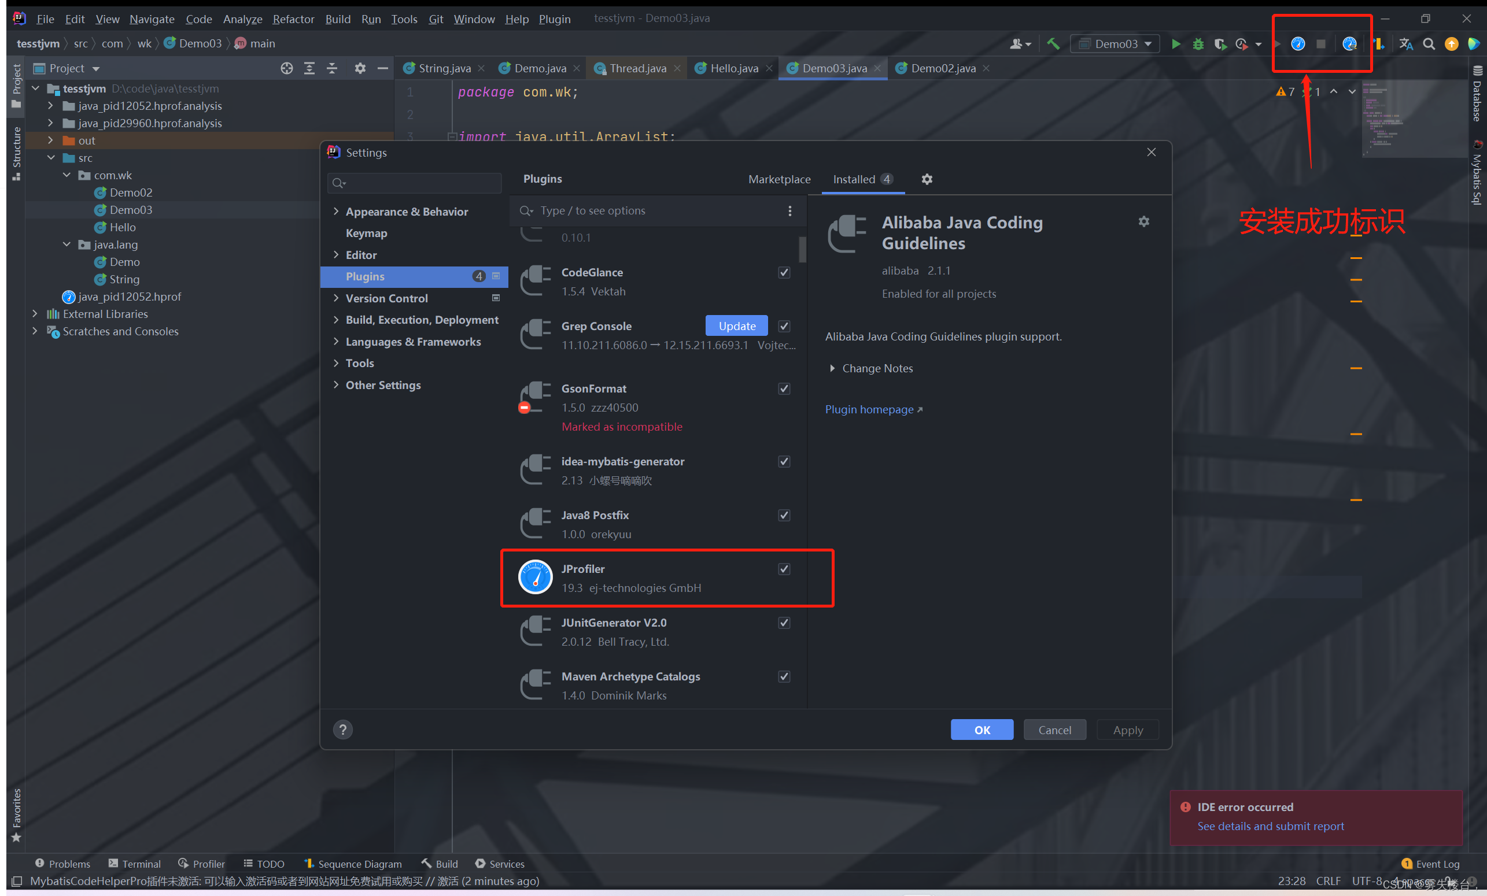Click the orange IDE update arrow icon

[x=1451, y=43]
